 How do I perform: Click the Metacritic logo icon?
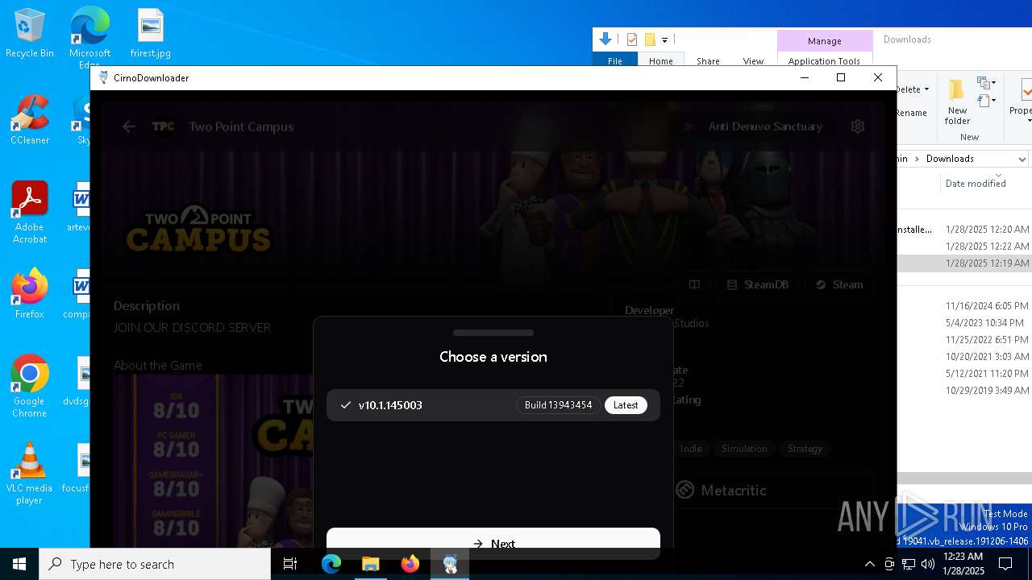pyautogui.click(x=685, y=490)
